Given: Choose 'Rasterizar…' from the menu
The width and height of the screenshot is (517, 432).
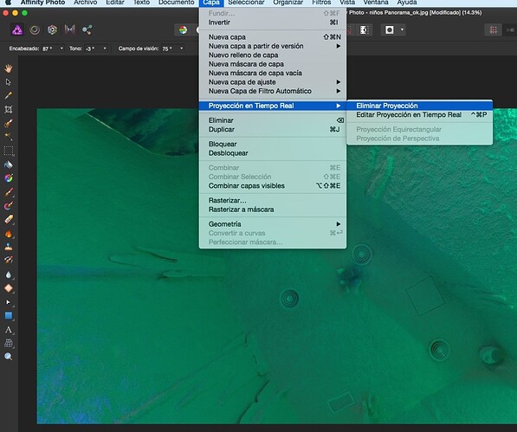Looking at the screenshot, I should click(x=272, y=200).
